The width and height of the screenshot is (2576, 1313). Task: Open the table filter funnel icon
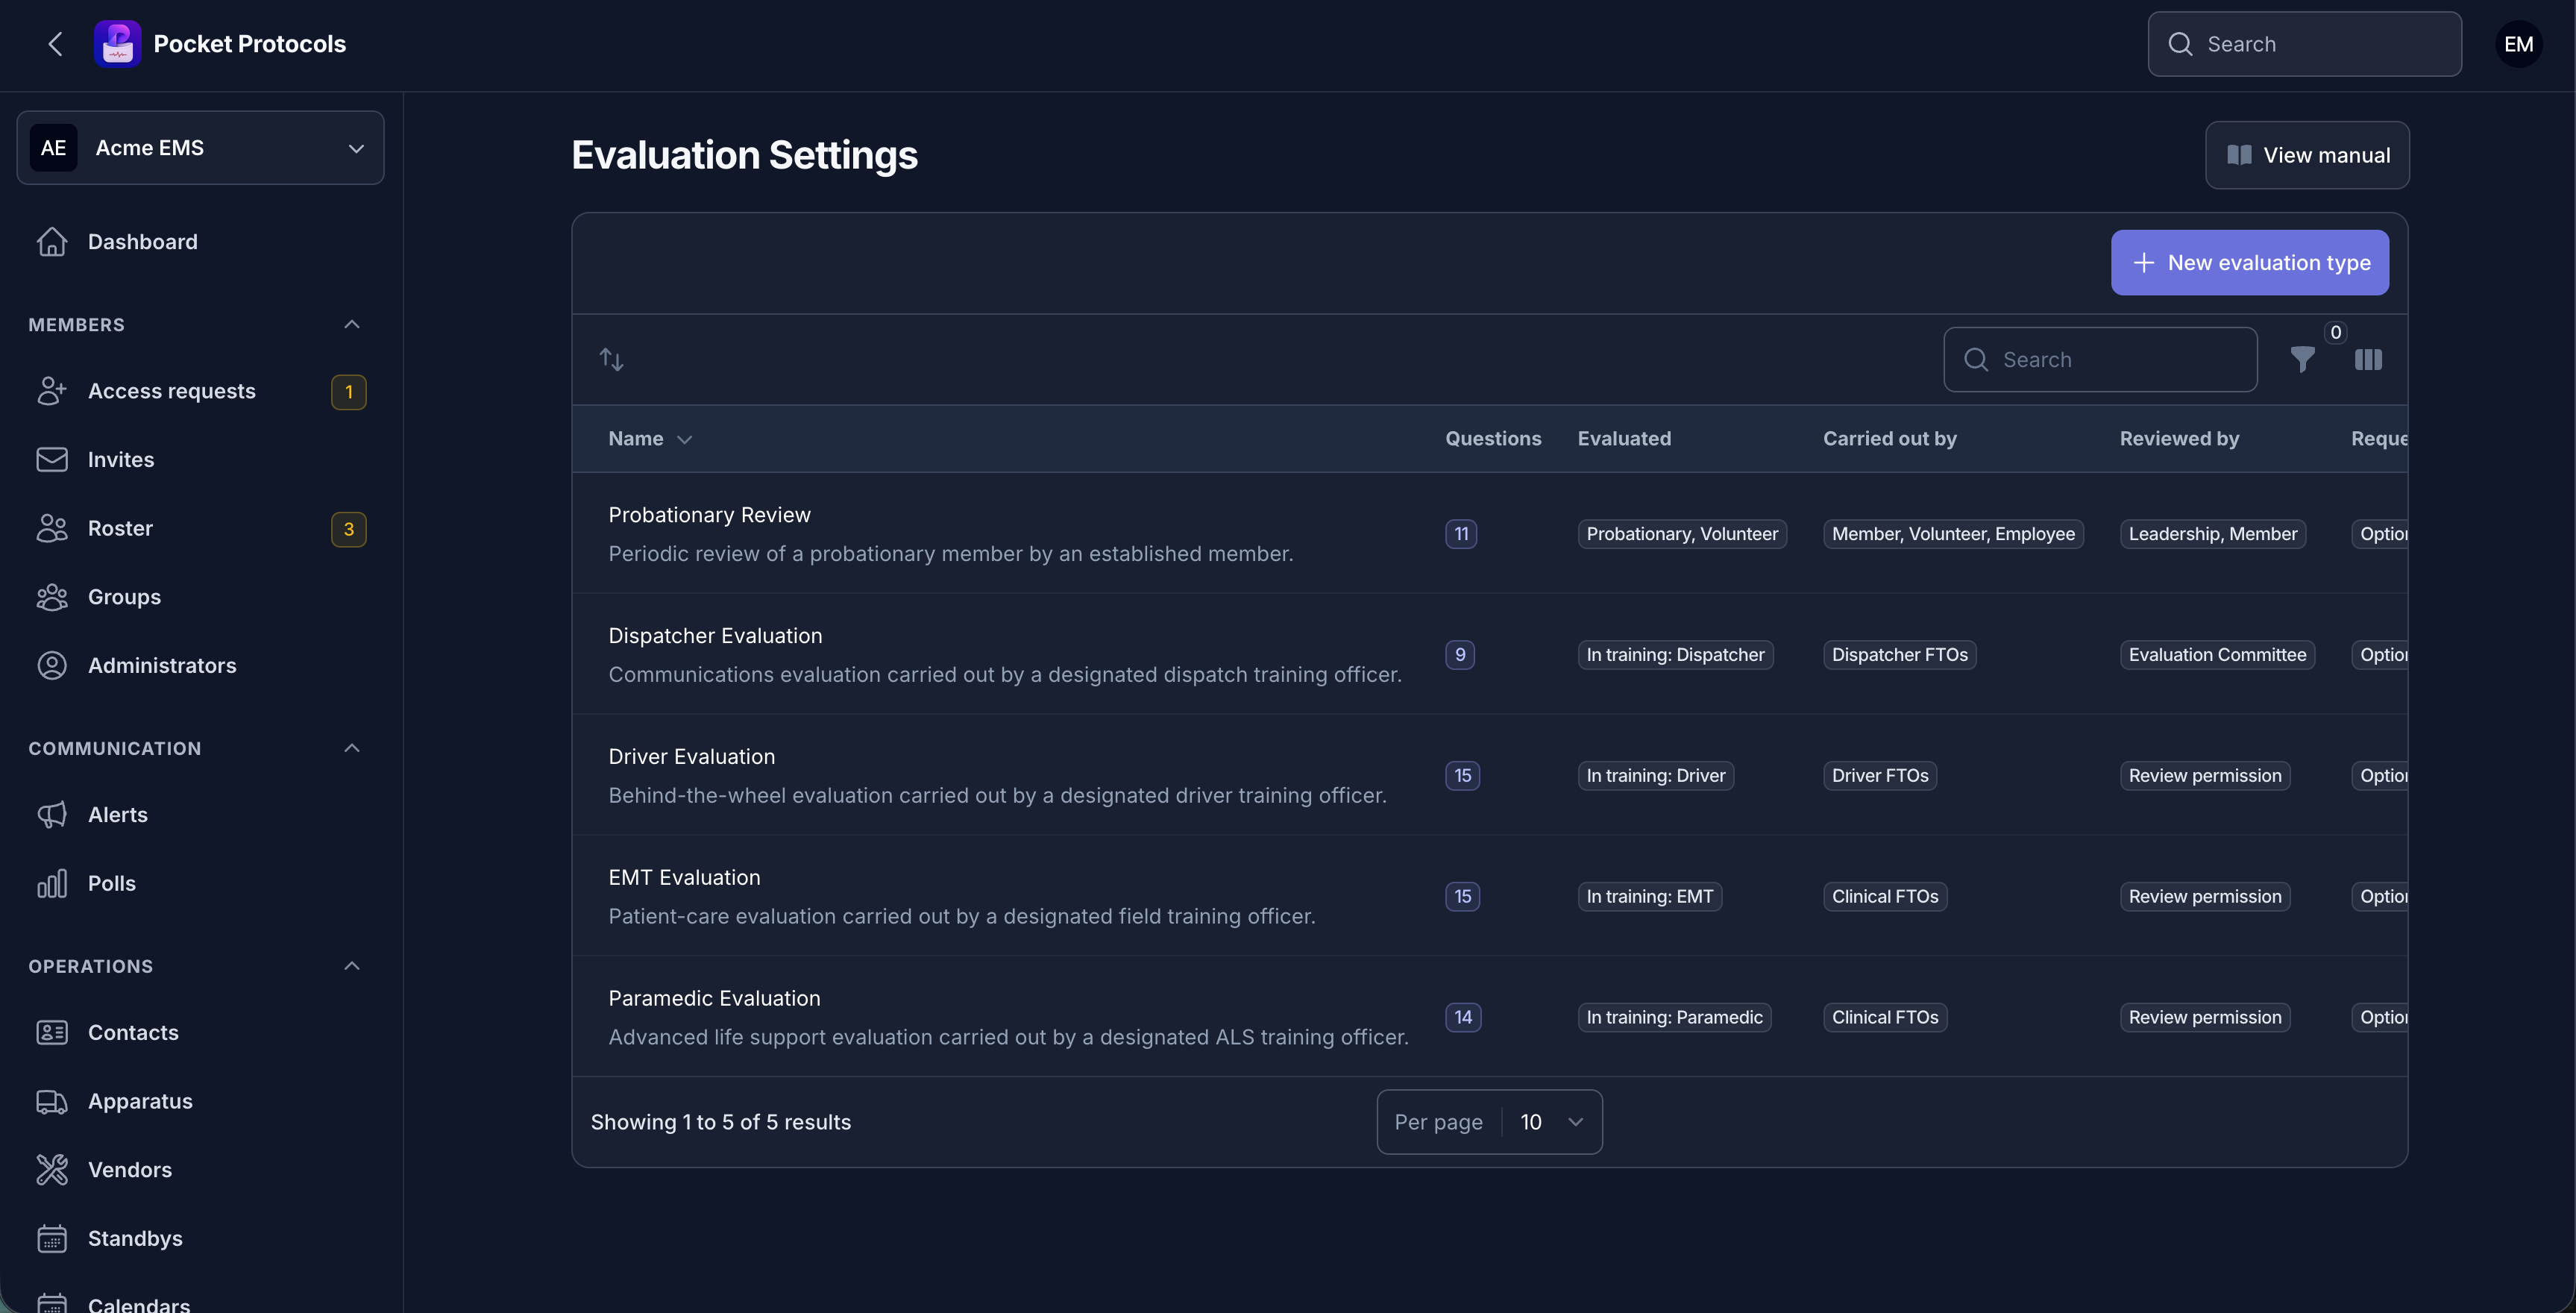click(x=2302, y=360)
